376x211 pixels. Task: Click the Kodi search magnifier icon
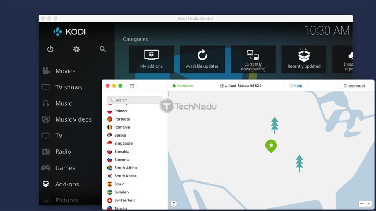pyautogui.click(x=103, y=49)
